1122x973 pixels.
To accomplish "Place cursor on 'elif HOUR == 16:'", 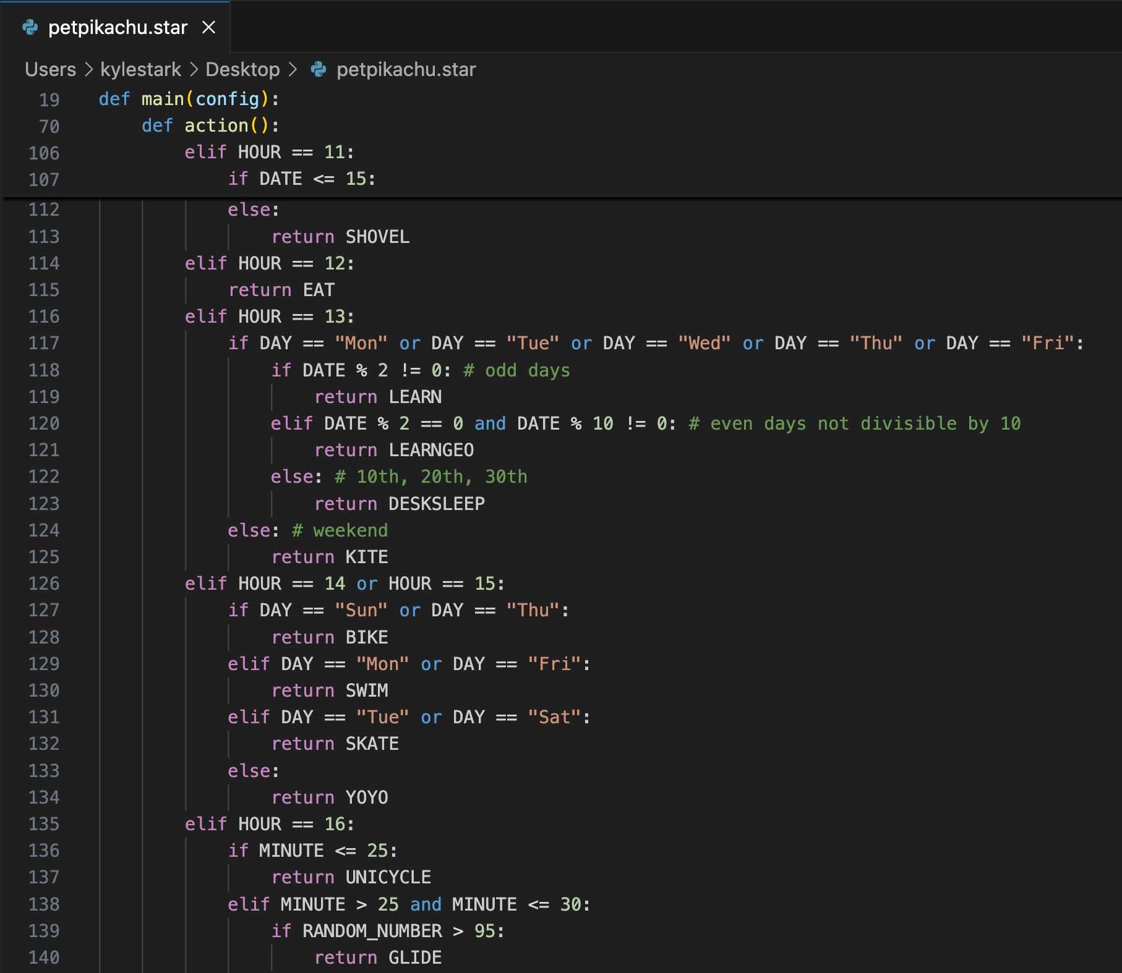I will (x=270, y=824).
